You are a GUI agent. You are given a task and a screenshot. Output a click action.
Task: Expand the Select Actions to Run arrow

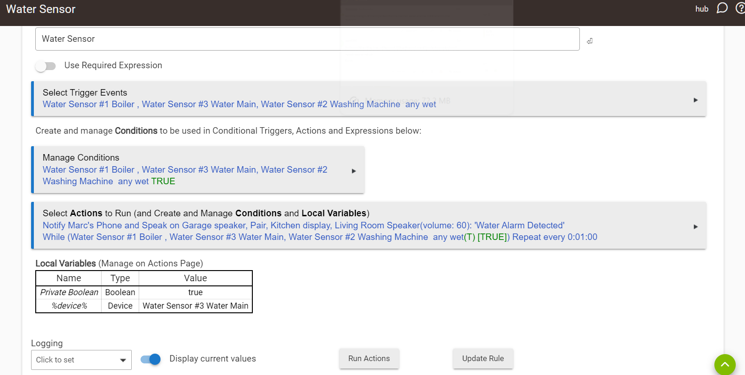tap(695, 226)
